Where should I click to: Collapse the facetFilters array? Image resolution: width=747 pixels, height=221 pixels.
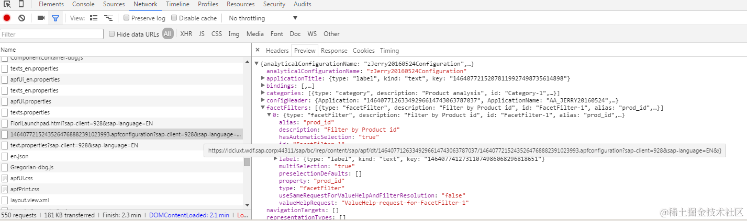coord(263,108)
